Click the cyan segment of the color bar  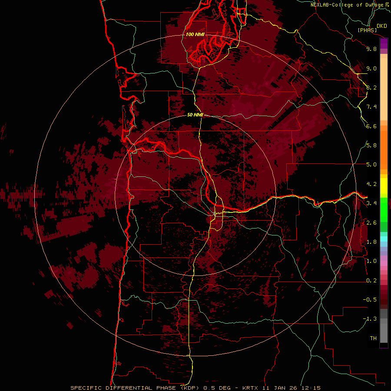[x=384, y=239]
